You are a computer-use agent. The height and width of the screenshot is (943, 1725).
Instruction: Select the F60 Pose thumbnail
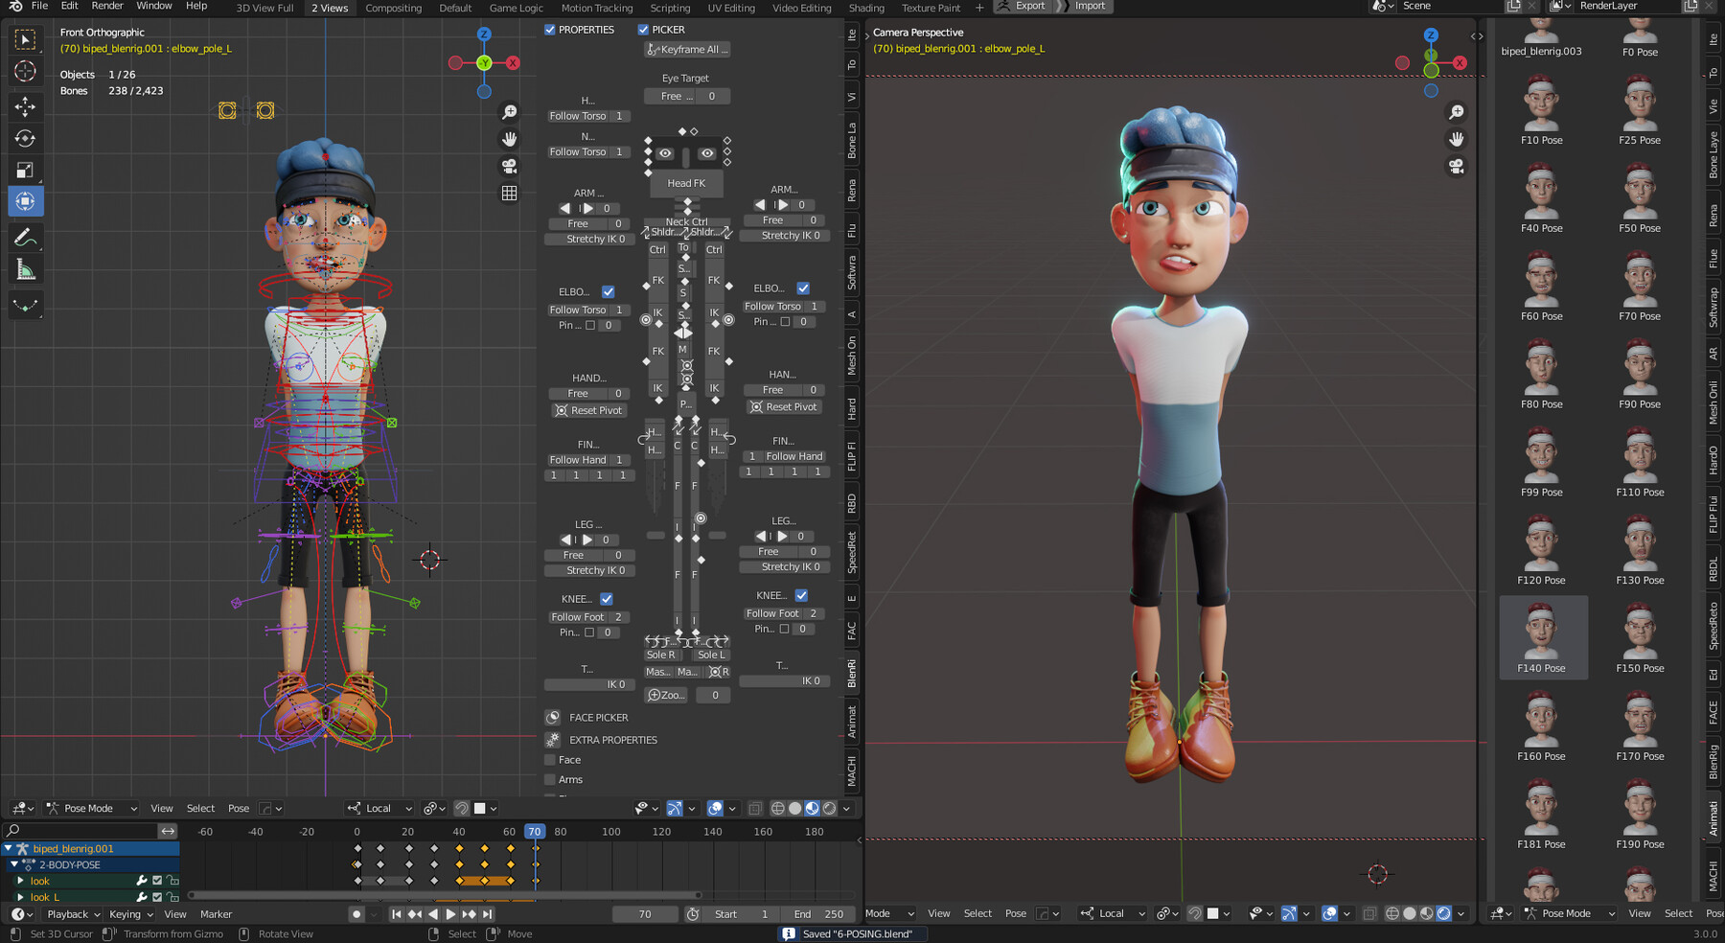tap(1542, 286)
